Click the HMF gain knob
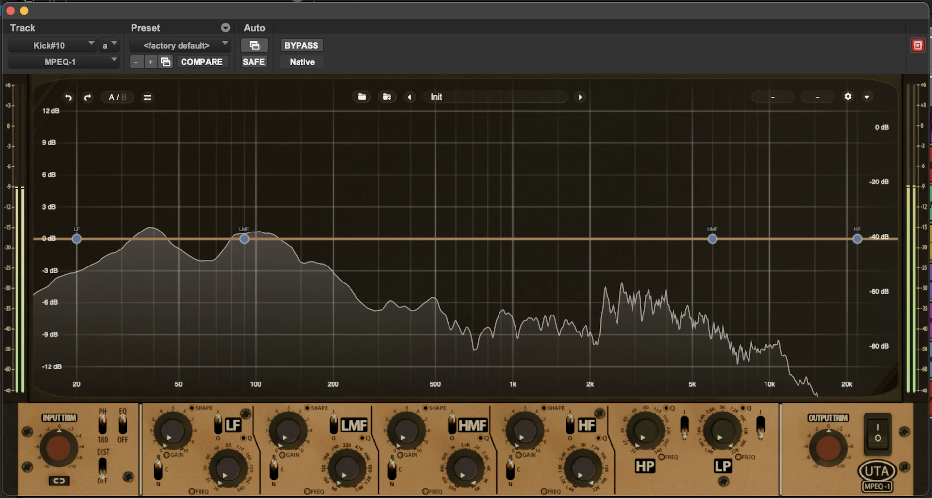Screen dimensions: 932x498 [406, 431]
